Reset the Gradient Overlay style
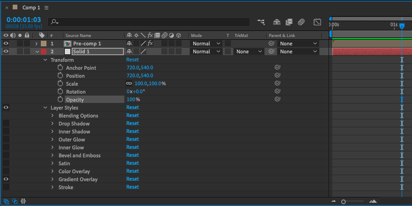Viewport: 412px width, 206px height. (132, 179)
